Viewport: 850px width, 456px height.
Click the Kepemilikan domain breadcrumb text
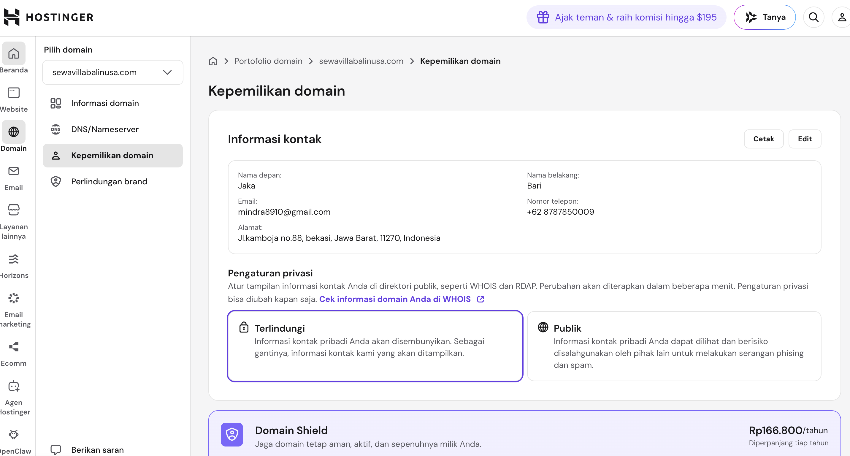(x=460, y=61)
